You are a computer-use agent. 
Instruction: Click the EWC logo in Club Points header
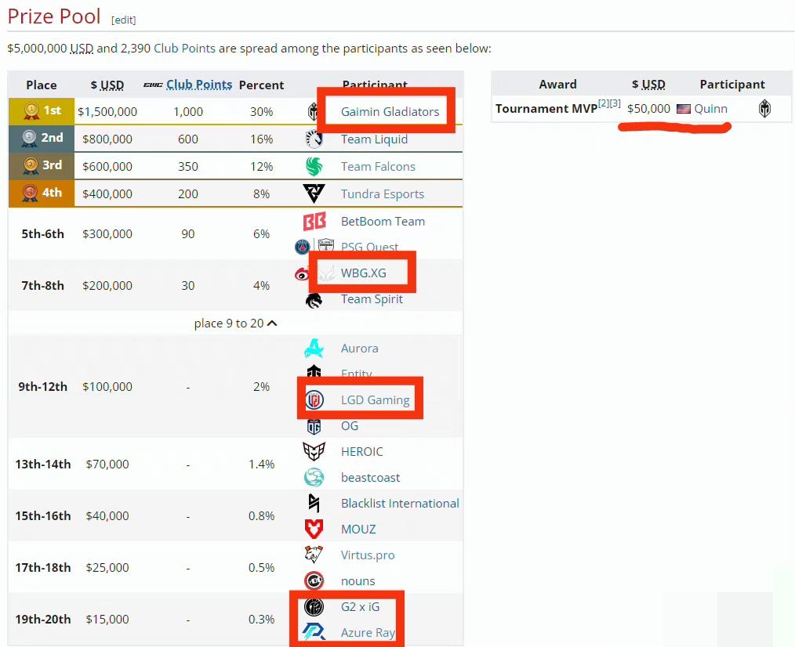click(153, 85)
